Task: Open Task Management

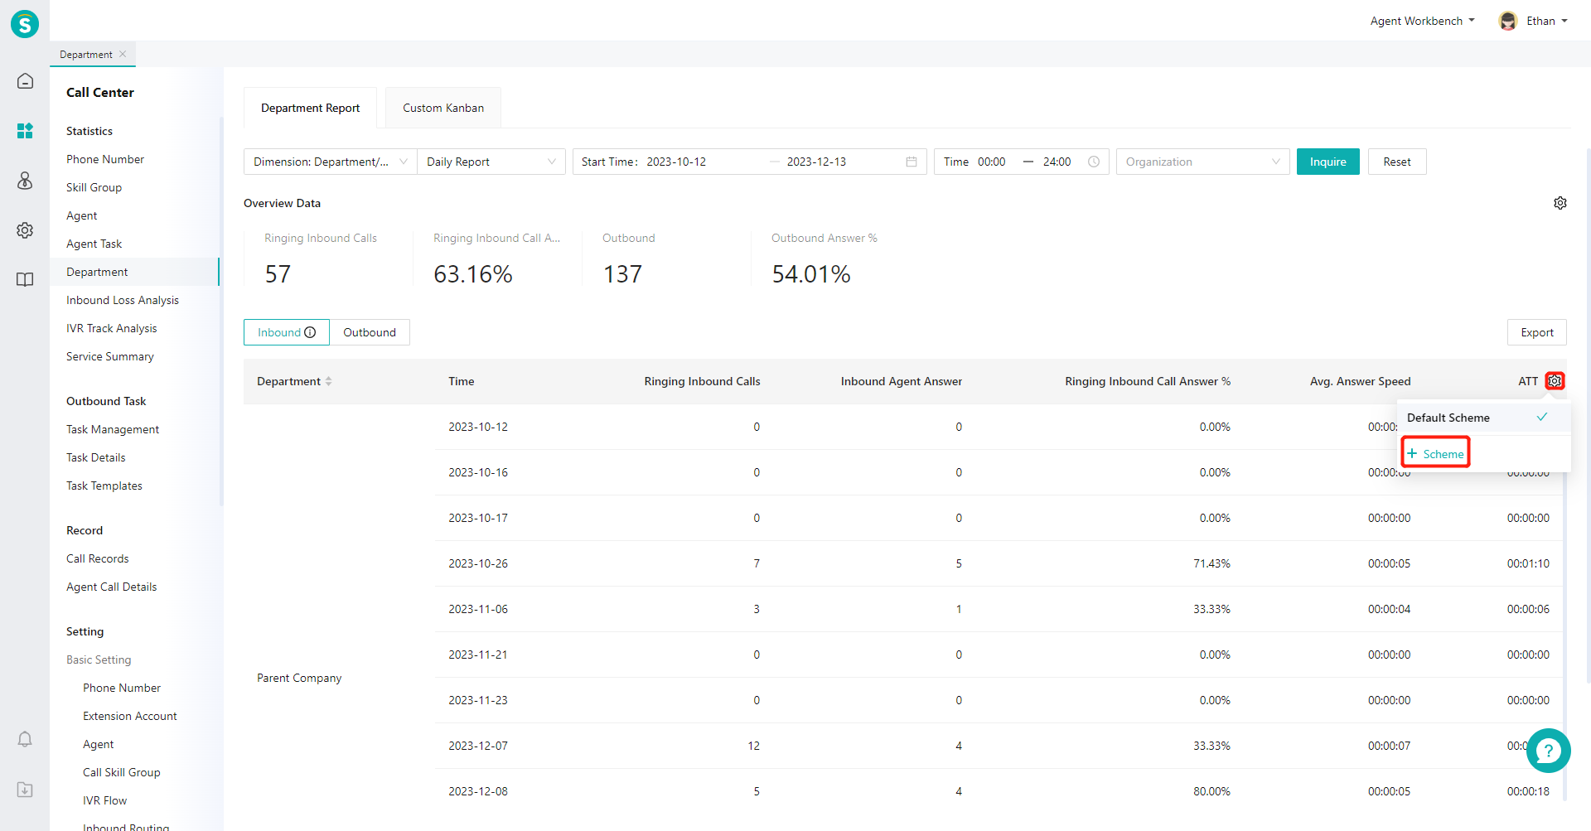Action: (113, 429)
